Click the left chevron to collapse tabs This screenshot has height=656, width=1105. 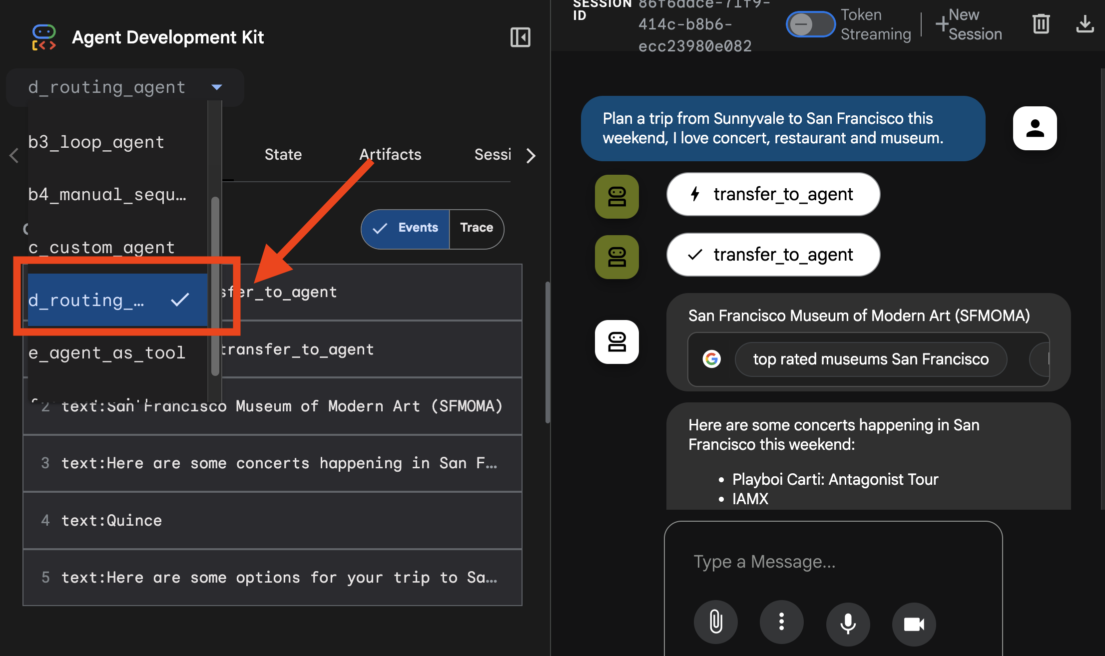tap(13, 156)
